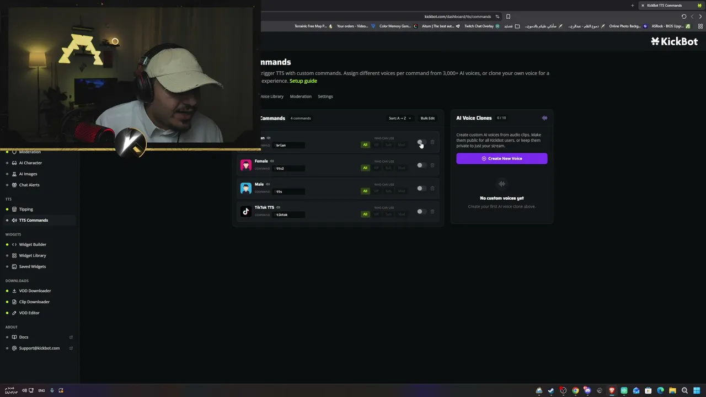This screenshot has height=397, width=706.
Task: Click the browser address bar URL
Action: pos(457,17)
